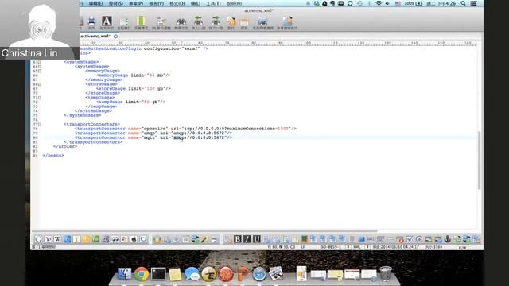Click the 'T' icon in bottom toolbar
The image size is (509, 286).
click(76, 239)
